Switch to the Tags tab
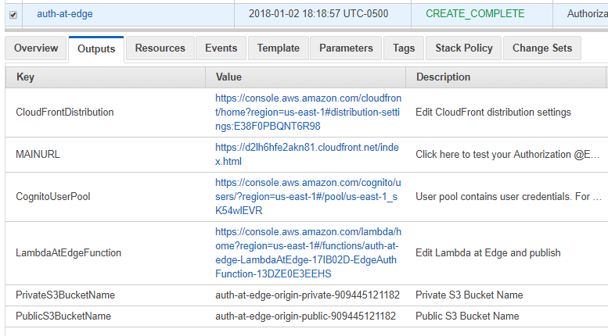The width and height of the screenshot is (608, 336). (x=404, y=48)
